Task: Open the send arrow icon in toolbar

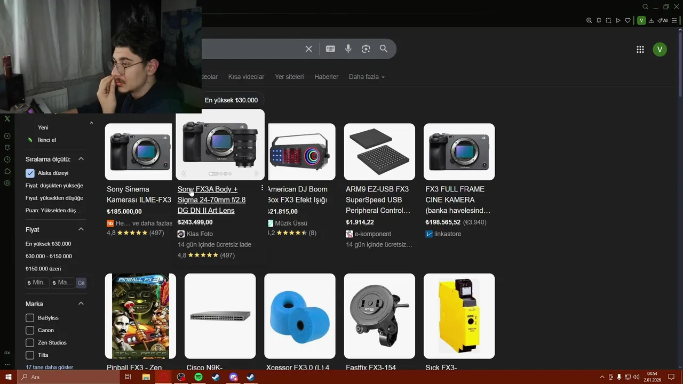Action: [618, 20]
